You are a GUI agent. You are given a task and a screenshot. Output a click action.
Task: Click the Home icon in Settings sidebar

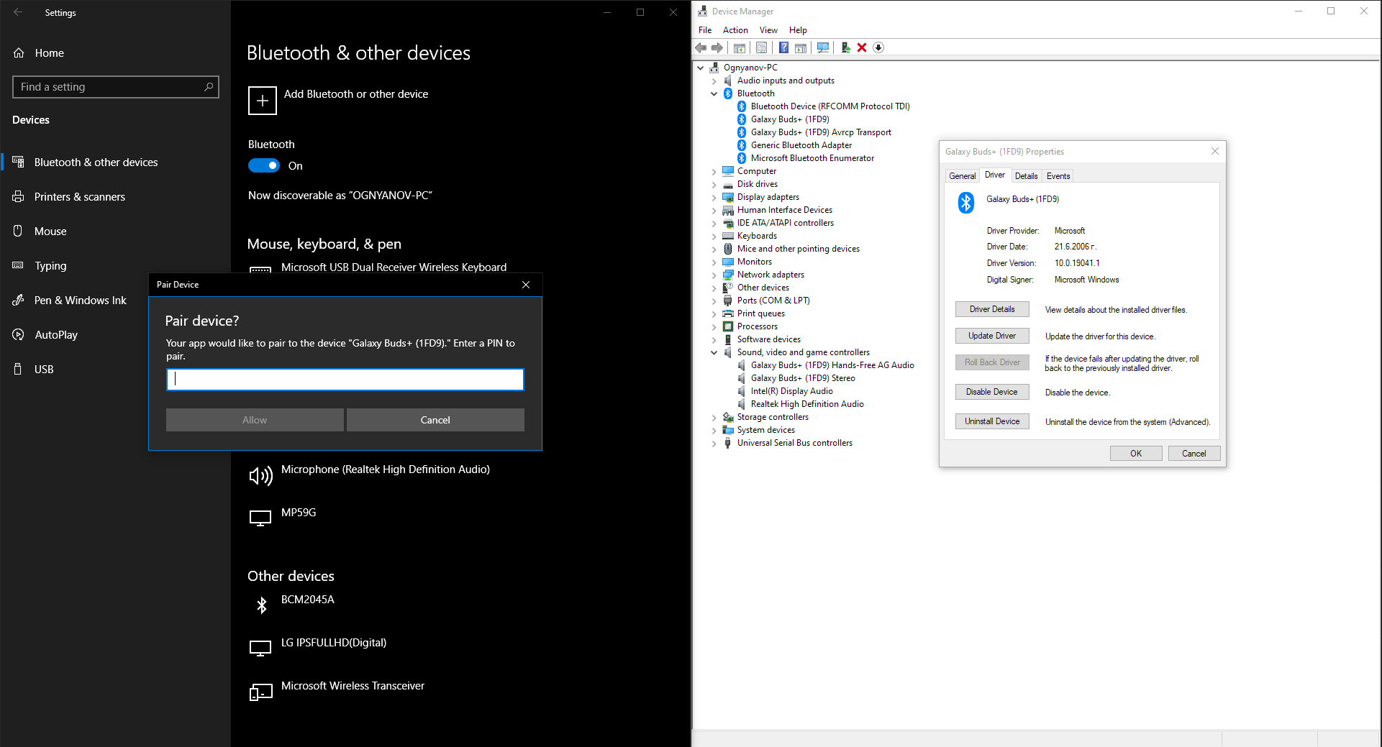(19, 53)
